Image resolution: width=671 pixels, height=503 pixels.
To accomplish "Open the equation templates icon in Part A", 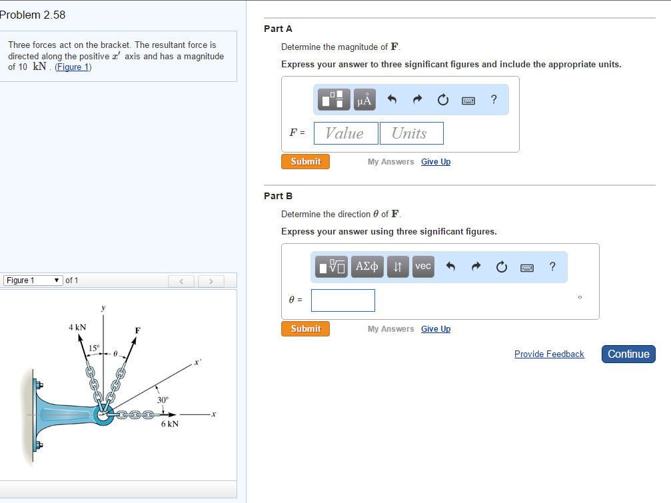I will (x=332, y=99).
